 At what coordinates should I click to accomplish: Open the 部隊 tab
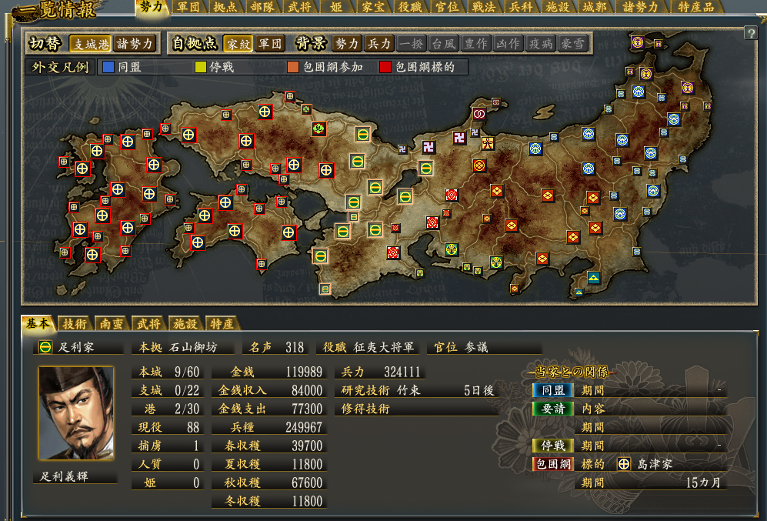pyautogui.click(x=262, y=7)
